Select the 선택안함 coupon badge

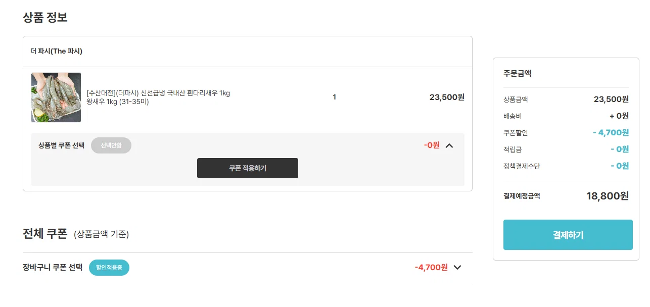[111, 145]
